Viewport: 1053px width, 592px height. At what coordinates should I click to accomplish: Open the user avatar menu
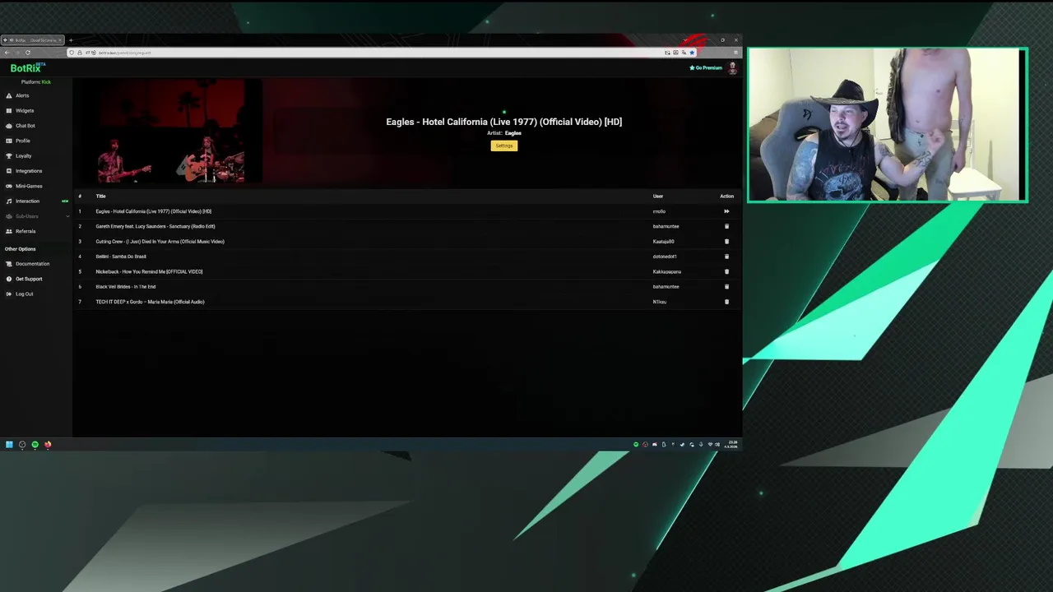[732, 68]
